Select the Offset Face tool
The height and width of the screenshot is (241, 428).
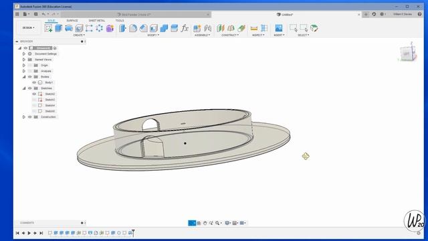pyautogui.click(x=174, y=28)
